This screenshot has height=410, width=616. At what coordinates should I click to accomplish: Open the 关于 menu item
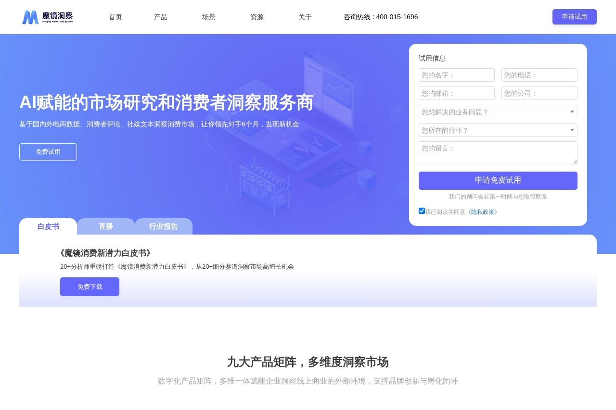click(x=305, y=17)
